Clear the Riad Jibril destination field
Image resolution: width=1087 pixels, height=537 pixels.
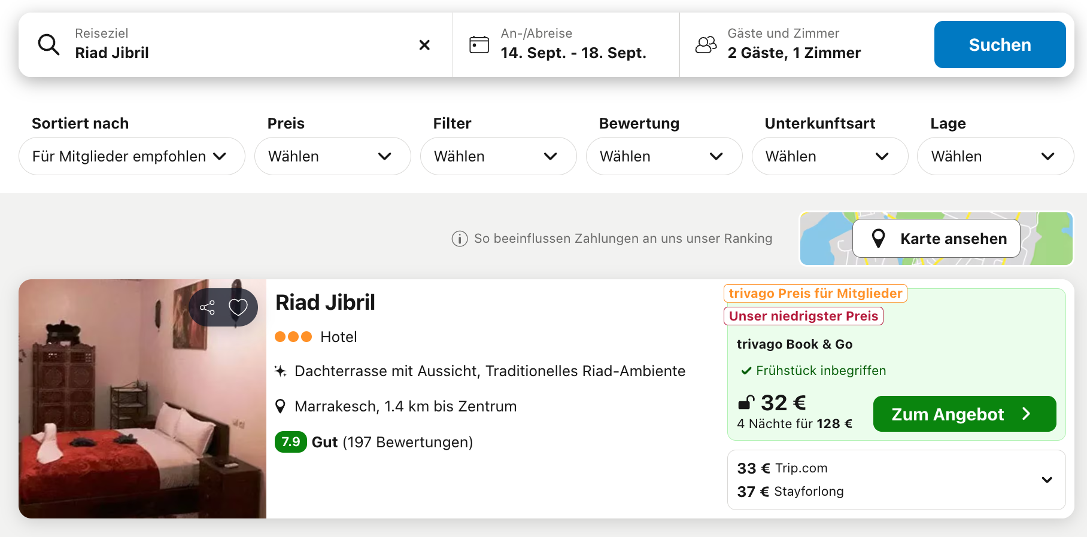click(x=424, y=45)
